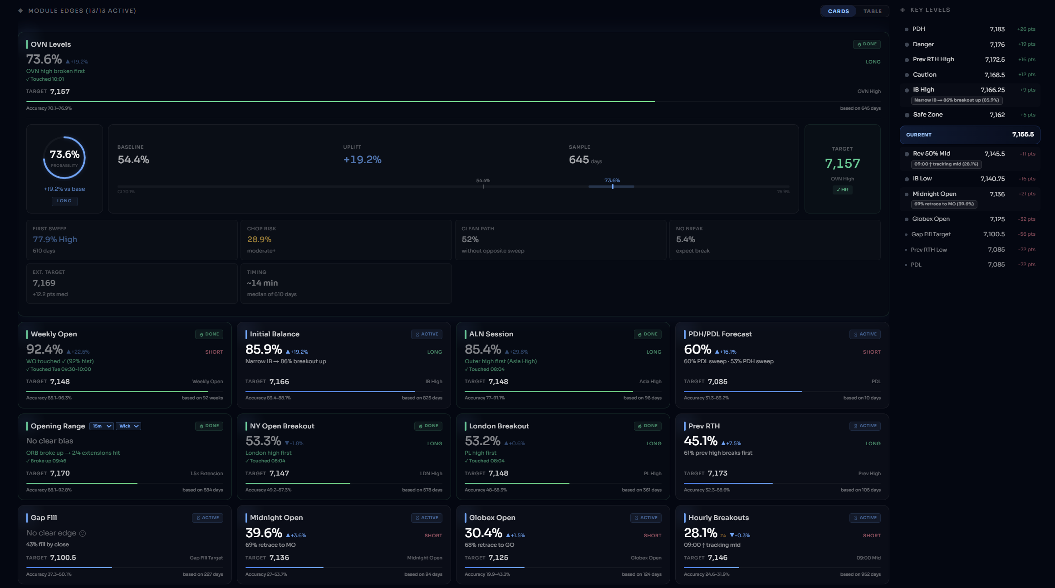Click the CURRENT 7,155.5 price bar
The image size is (1055, 588).
(970, 135)
